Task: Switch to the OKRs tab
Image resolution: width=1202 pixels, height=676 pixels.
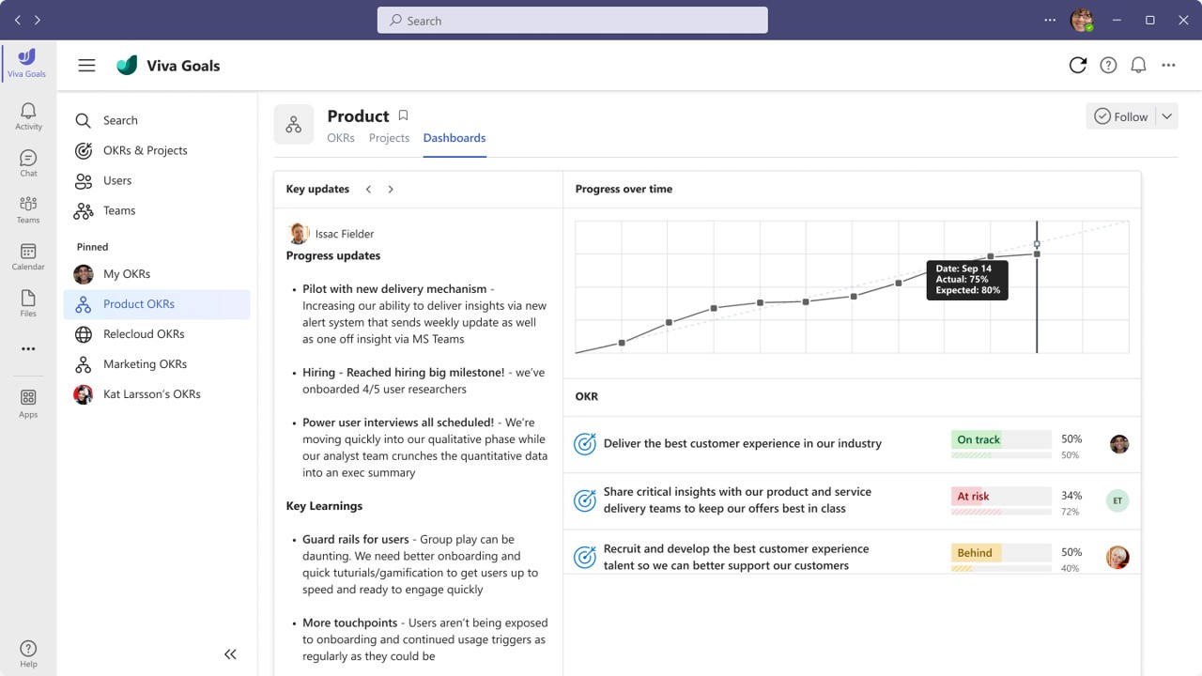Action: pos(341,138)
